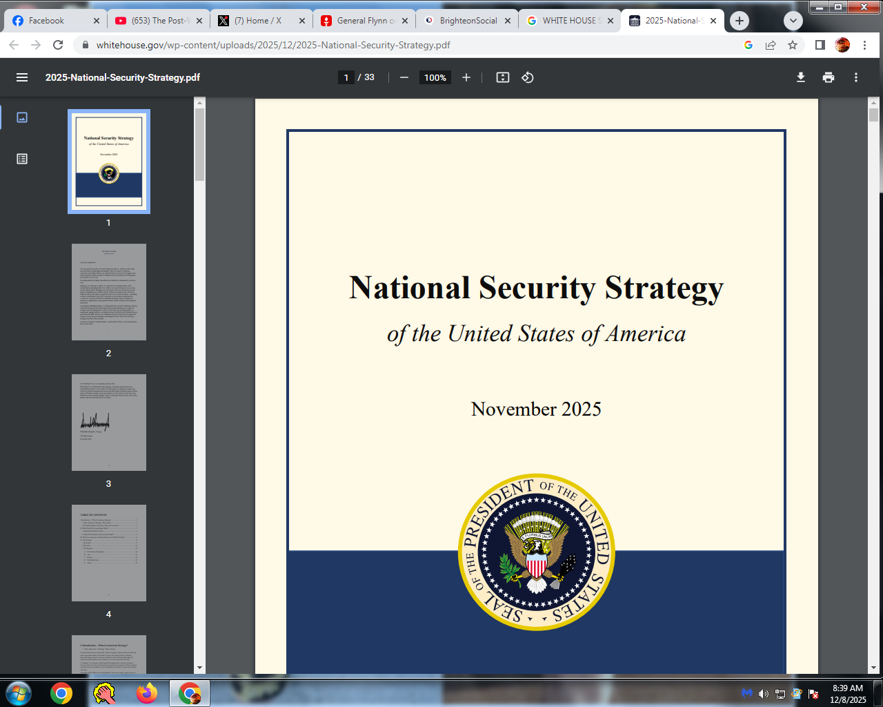This screenshot has height=707, width=883.
Task: Click the zoom out minus button
Action: (x=404, y=77)
